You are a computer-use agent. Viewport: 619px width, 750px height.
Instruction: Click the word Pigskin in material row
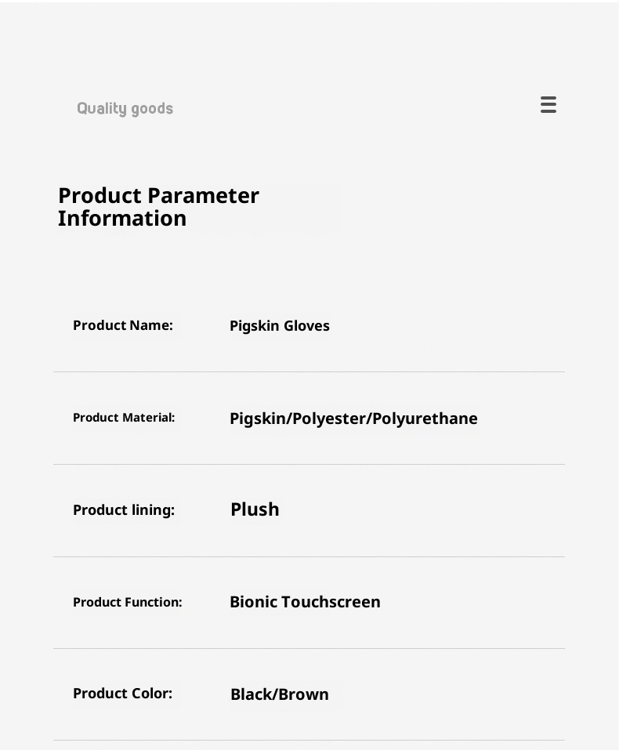[x=258, y=418]
